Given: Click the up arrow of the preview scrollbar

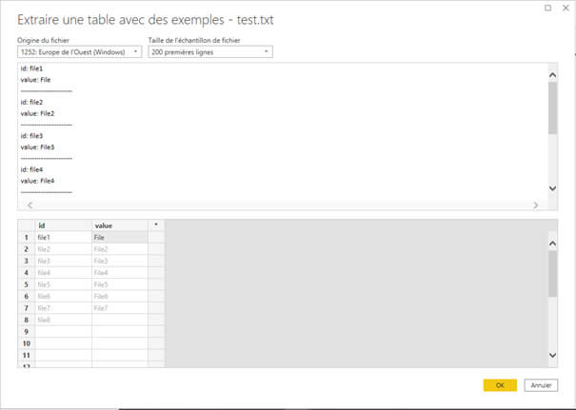Looking at the screenshot, I should [552, 75].
